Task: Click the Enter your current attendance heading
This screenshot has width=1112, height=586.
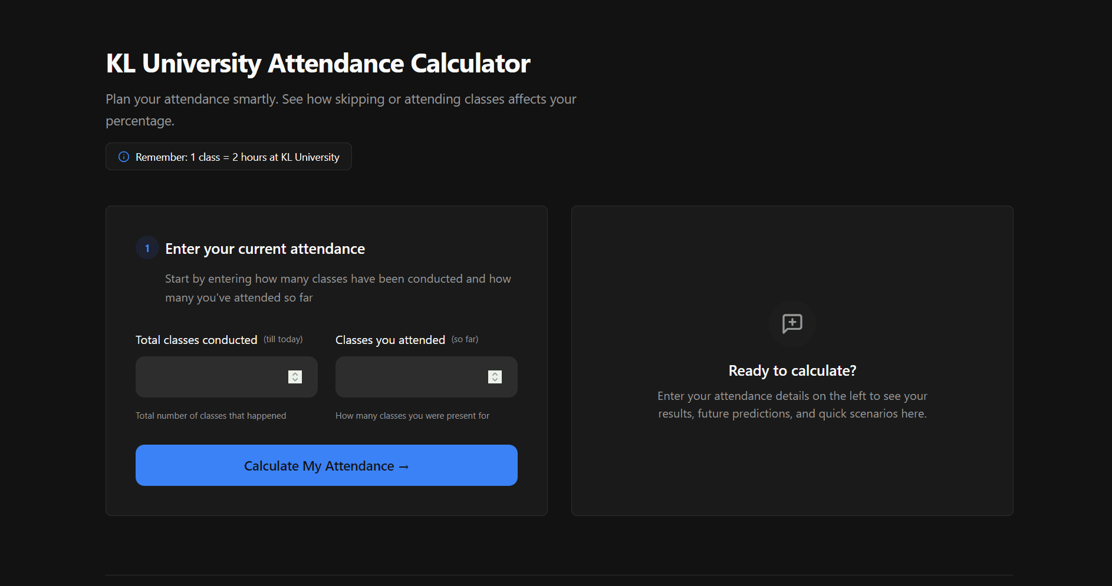Action: (x=265, y=249)
